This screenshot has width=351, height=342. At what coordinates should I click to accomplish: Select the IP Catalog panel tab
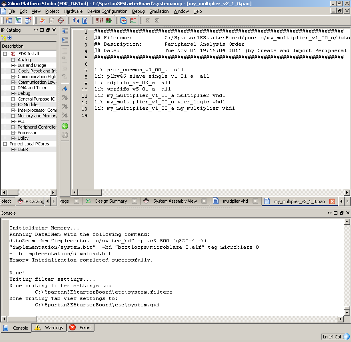(x=31, y=201)
